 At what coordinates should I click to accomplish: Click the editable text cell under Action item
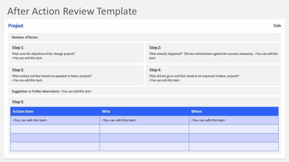click(55, 120)
